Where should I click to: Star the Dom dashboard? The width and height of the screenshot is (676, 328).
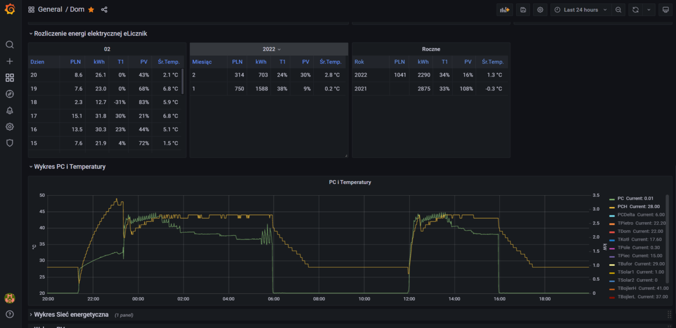click(x=91, y=10)
